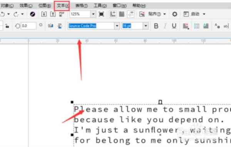Click the mirror vertically icon
This screenshot has height=147, width=231.
(x=60, y=26)
